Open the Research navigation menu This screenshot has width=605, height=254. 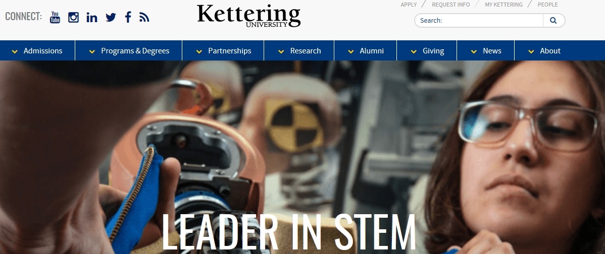(299, 50)
